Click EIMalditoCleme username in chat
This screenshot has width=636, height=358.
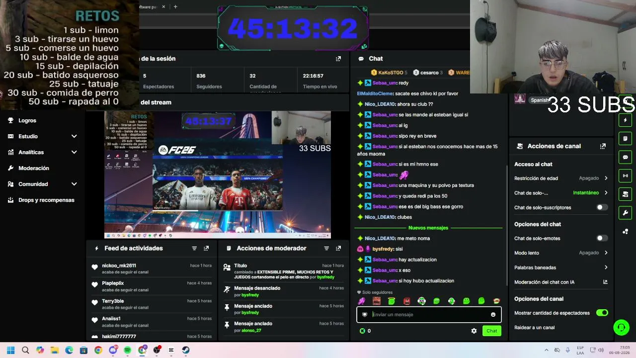click(375, 93)
